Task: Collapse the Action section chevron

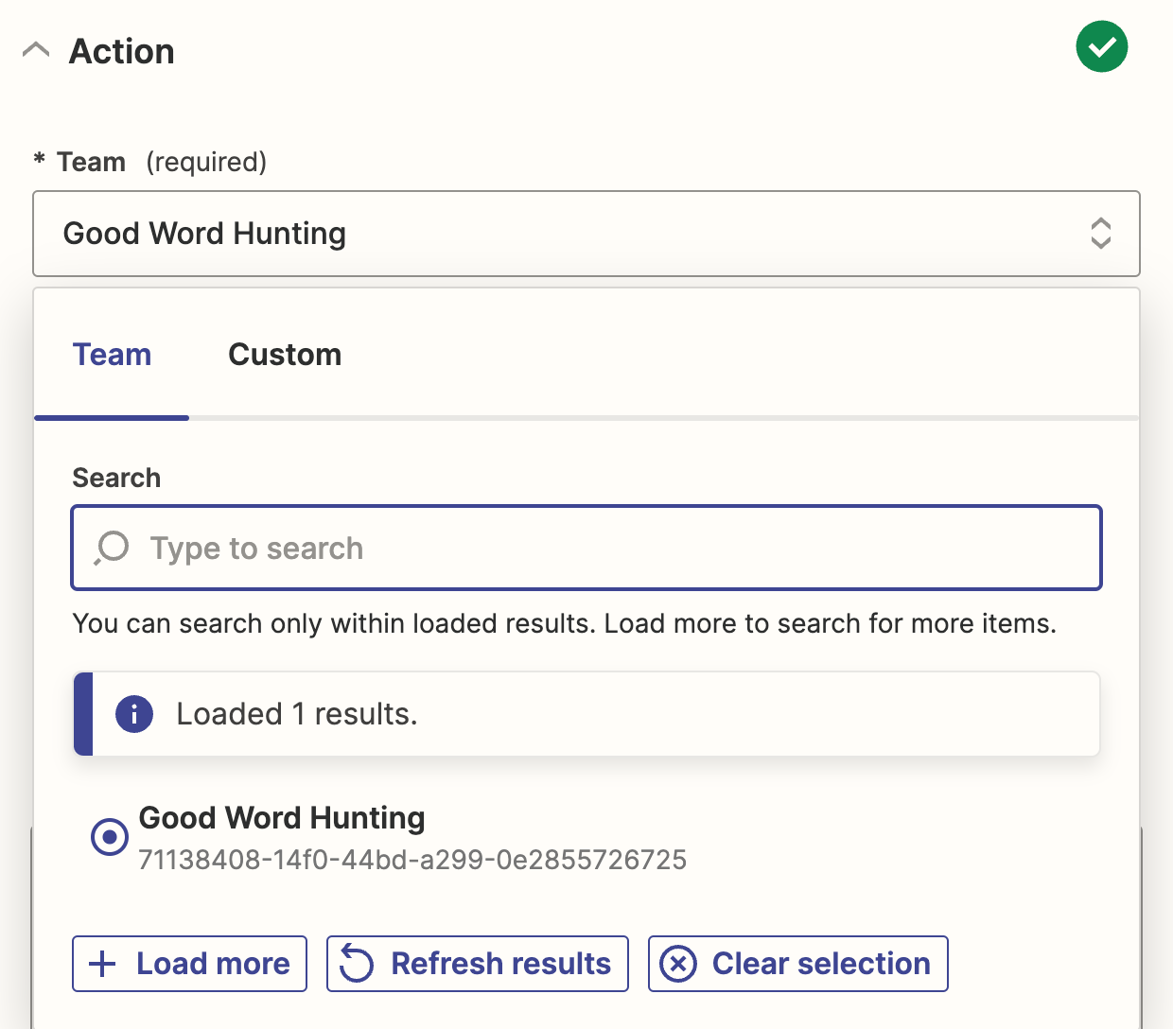Action: pyautogui.click(x=36, y=50)
